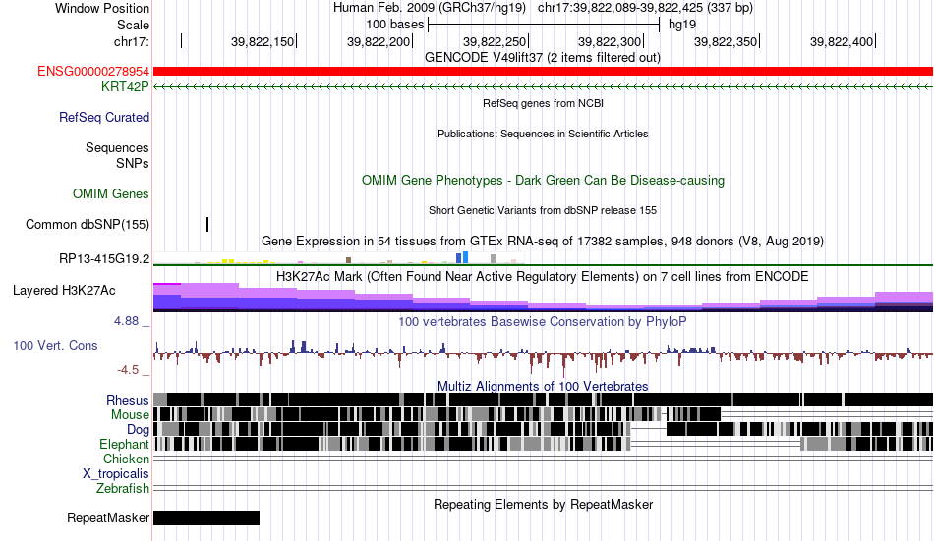The height and width of the screenshot is (541, 934).
Task: Click the 100 bases scale bar
Action: coord(544,25)
